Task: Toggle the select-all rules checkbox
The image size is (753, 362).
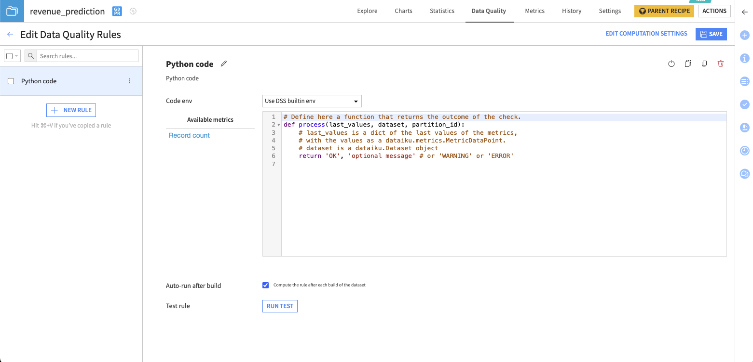Action: coord(9,56)
